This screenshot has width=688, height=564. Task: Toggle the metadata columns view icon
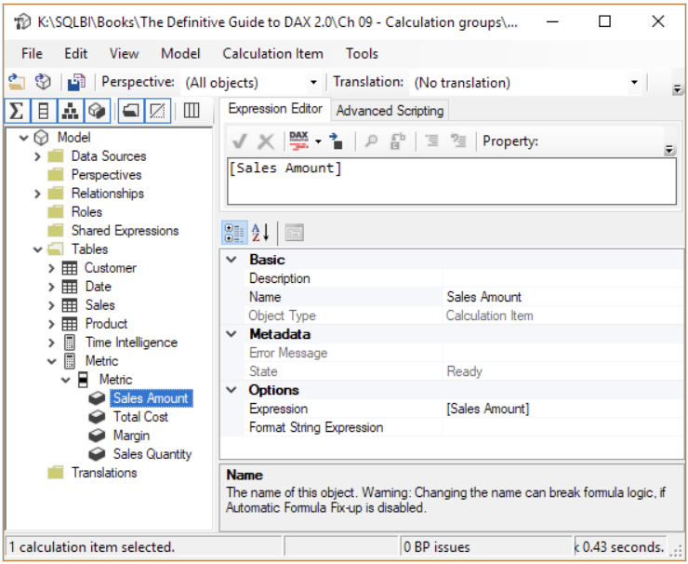pos(192,111)
